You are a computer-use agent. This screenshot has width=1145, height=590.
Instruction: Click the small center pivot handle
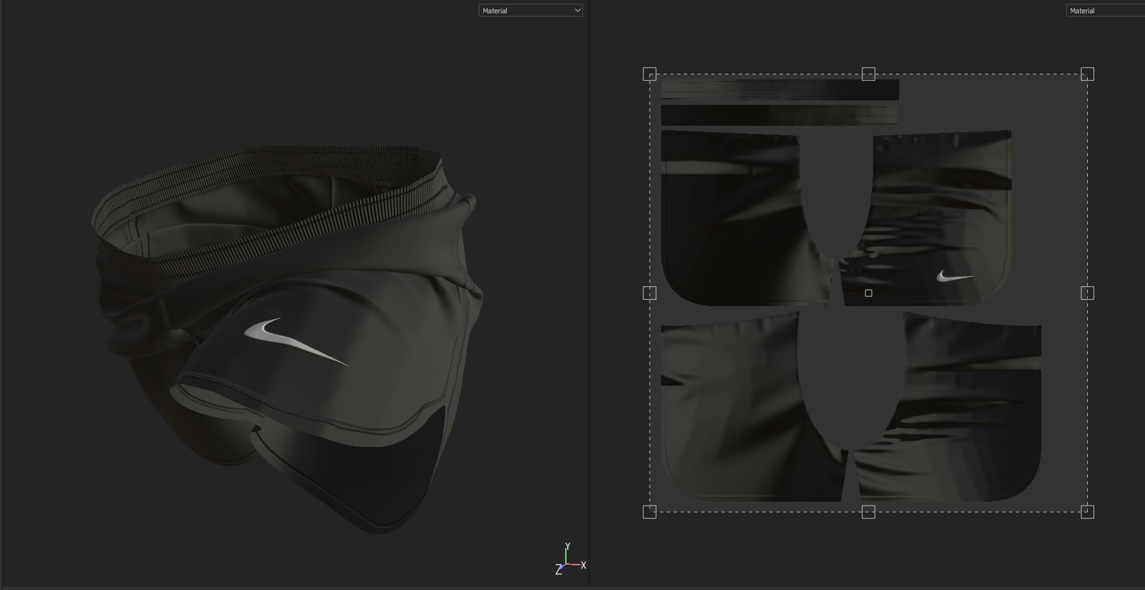868,293
